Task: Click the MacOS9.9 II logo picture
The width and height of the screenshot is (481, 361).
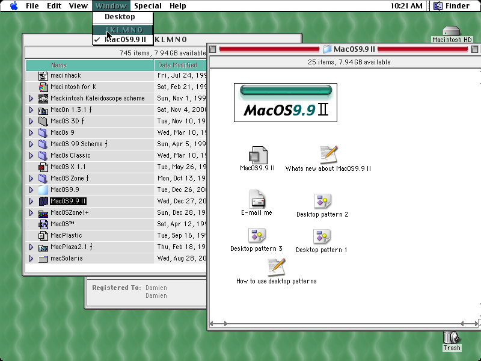Action: click(x=286, y=102)
